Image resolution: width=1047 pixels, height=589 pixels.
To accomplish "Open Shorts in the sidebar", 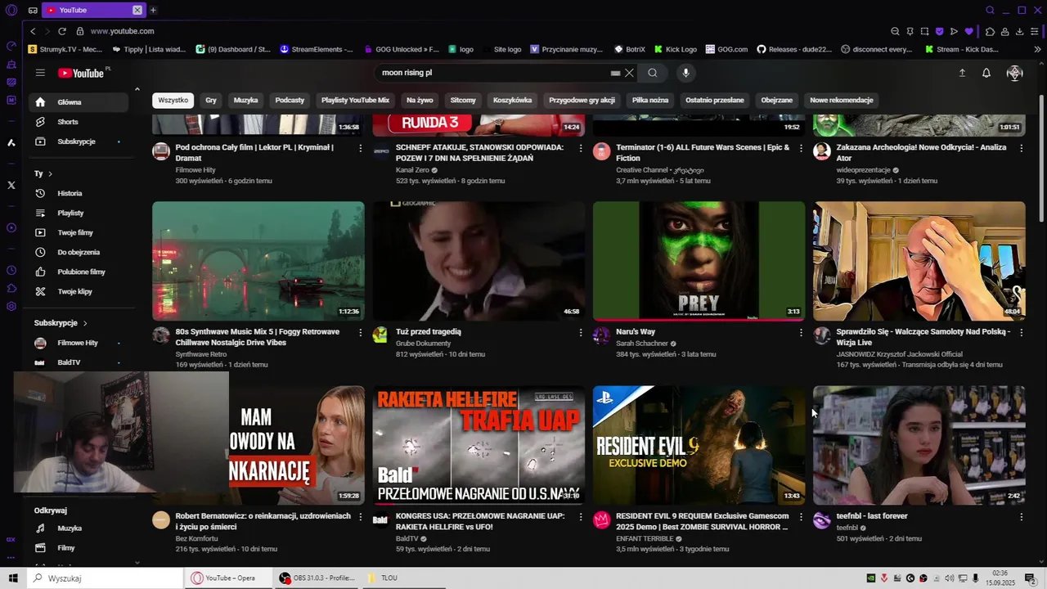I will pyautogui.click(x=80, y=122).
